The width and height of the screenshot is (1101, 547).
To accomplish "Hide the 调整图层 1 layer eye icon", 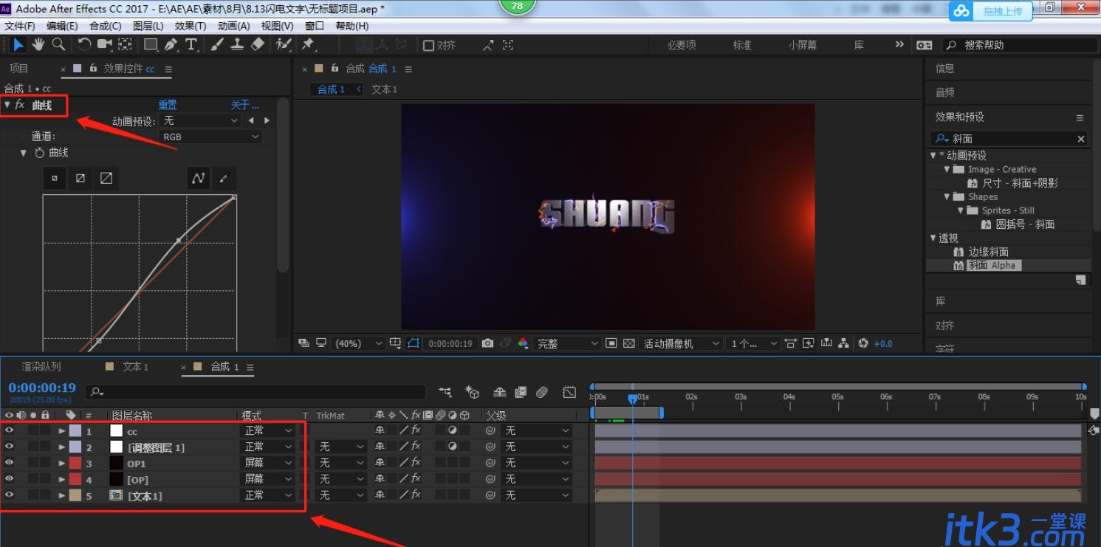I will [10, 447].
